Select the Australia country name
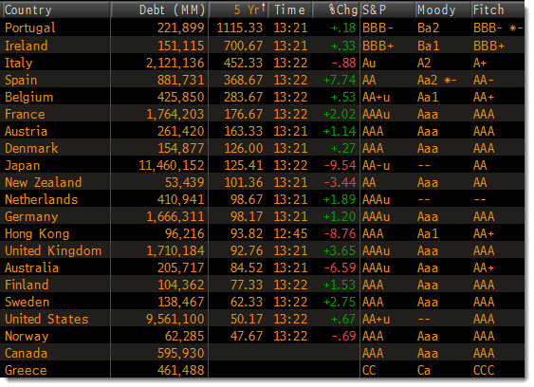The width and height of the screenshot is (534, 387). [31, 267]
